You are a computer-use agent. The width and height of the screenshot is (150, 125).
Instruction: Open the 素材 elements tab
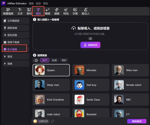pyautogui.click(x=29, y=11)
